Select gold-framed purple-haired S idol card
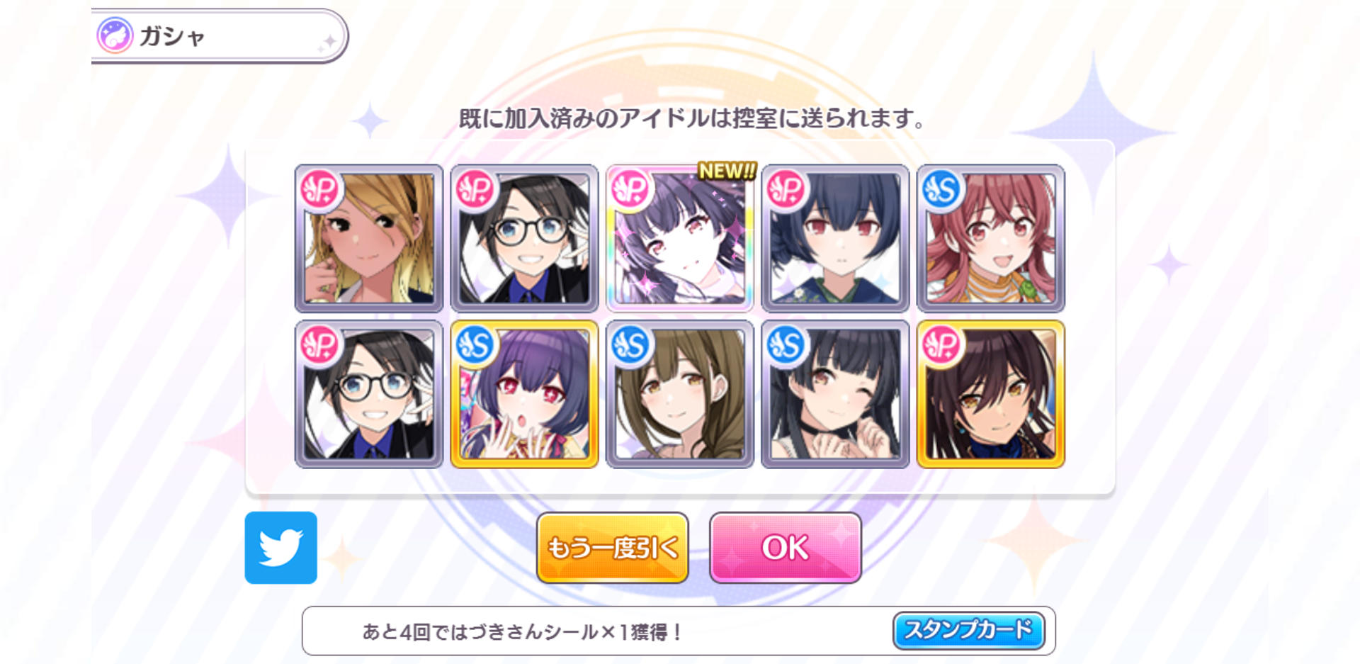This screenshot has width=1360, height=664. pyautogui.click(x=524, y=394)
